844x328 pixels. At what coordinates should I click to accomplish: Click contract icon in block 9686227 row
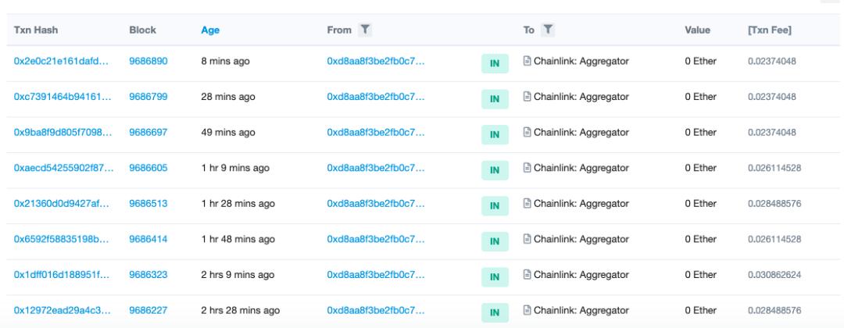(x=527, y=310)
